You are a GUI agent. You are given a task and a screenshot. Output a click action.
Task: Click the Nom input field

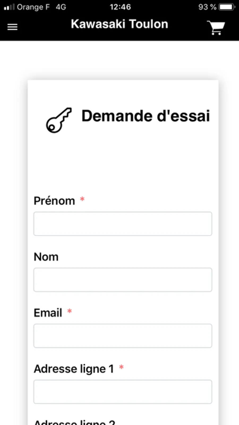(123, 280)
